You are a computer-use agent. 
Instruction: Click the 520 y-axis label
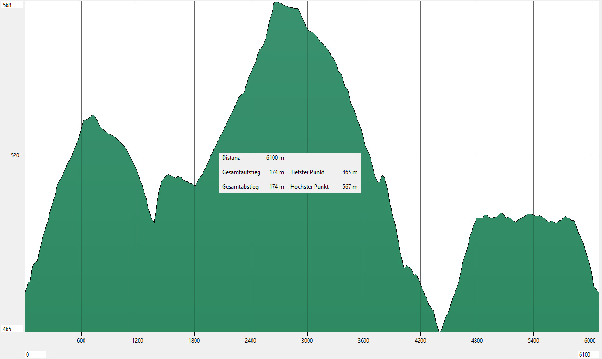15,155
